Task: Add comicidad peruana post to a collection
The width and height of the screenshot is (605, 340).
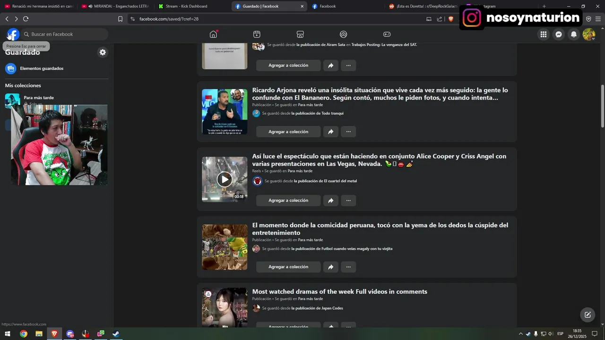Action: [x=288, y=267]
